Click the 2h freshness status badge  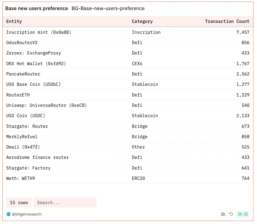tap(242, 214)
